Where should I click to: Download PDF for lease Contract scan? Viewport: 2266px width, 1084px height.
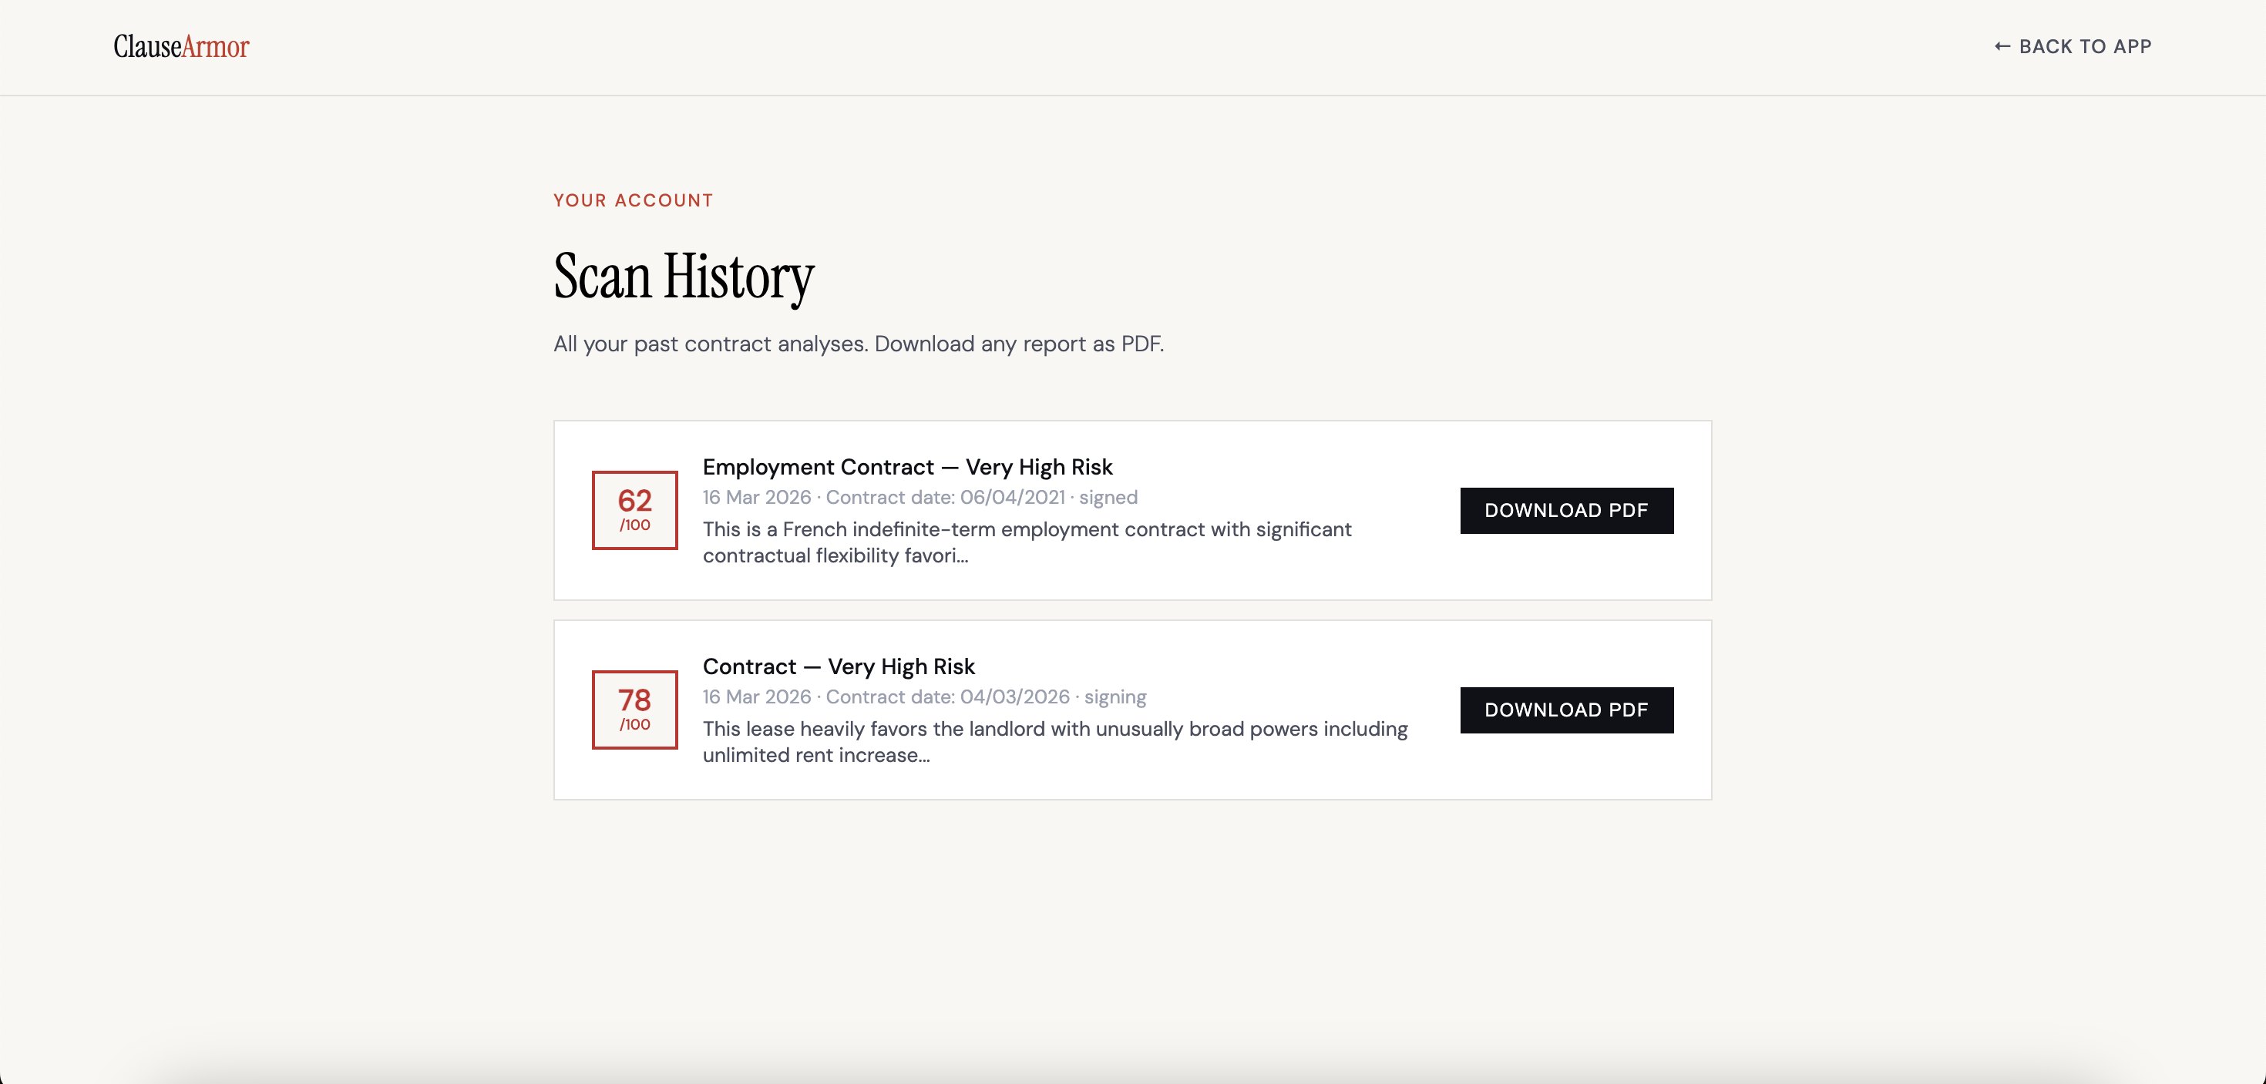(x=1566, y=710)
